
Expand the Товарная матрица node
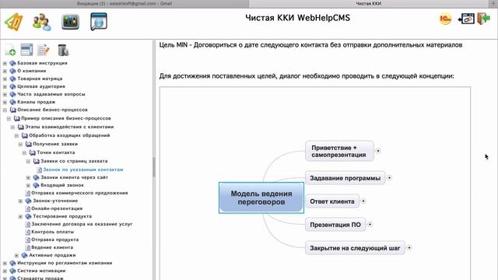point(5,79)
